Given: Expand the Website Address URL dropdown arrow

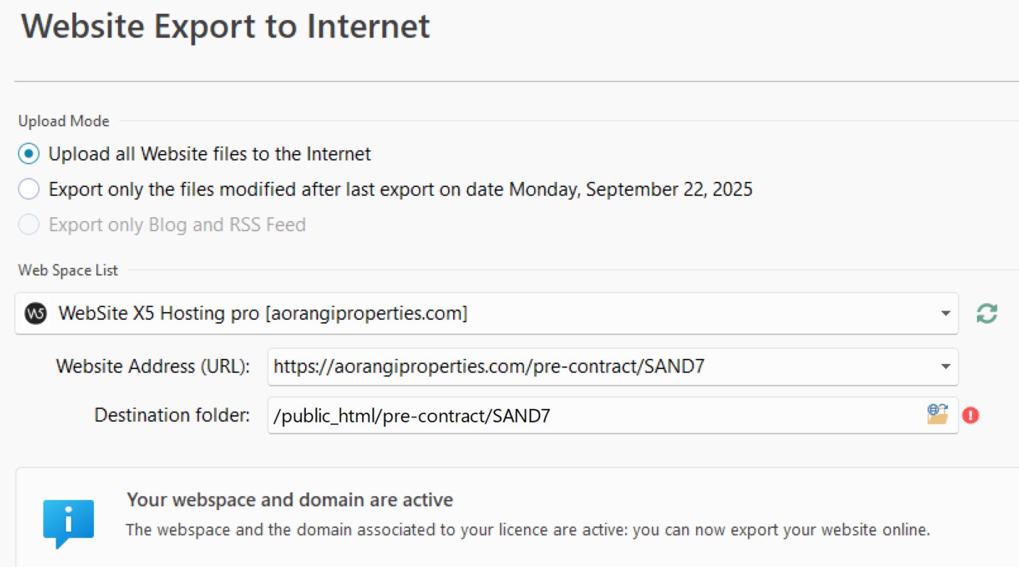Looking at the screenshot, I should click(945, 367).
